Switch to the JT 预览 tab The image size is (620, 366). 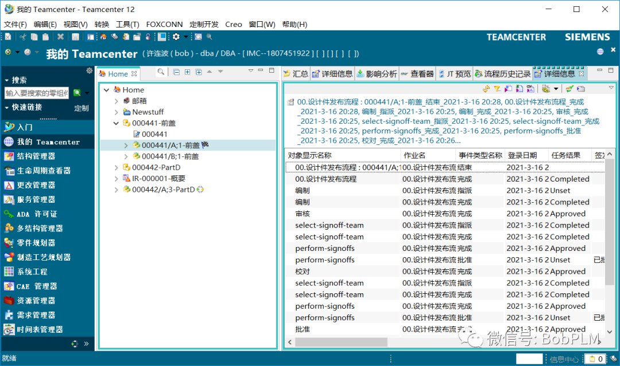(x=455, y=74)
